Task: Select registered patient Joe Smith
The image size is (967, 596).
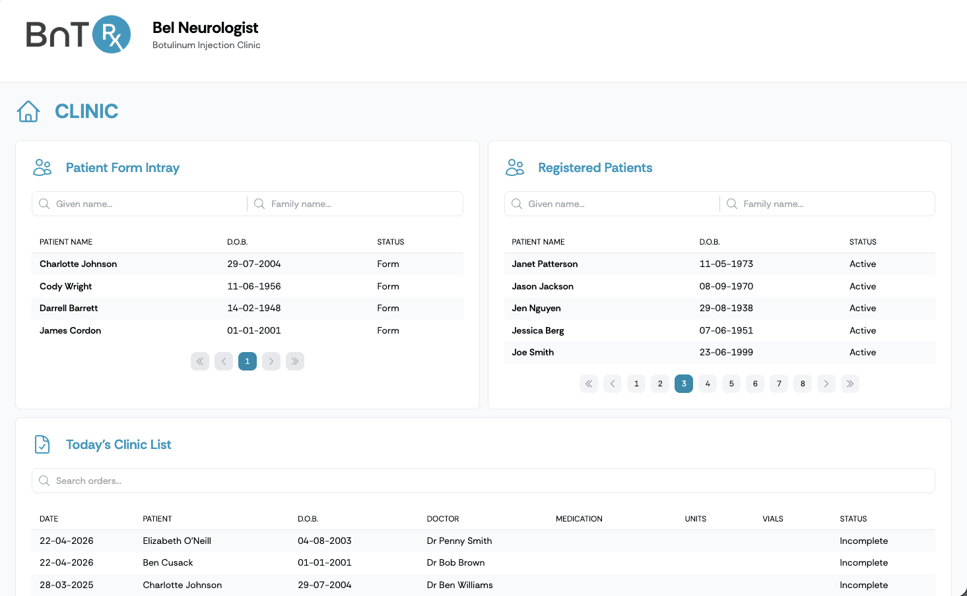Action: point(719,352)
